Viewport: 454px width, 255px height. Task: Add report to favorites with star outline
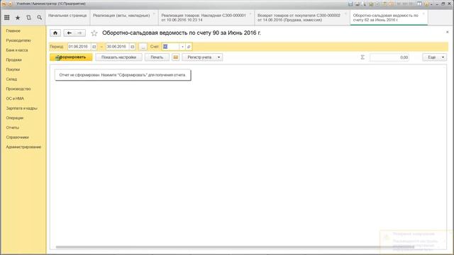point(94,33)
